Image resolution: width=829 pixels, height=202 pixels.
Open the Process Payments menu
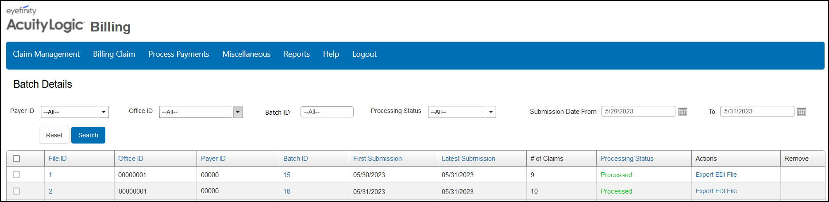(179, 54)
